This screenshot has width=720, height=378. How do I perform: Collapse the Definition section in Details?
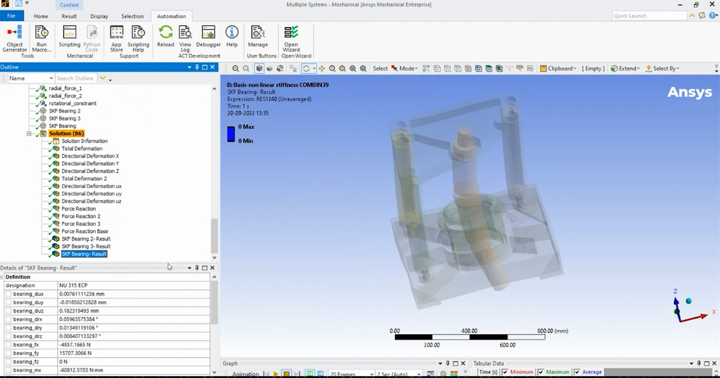tap(2, 277)
